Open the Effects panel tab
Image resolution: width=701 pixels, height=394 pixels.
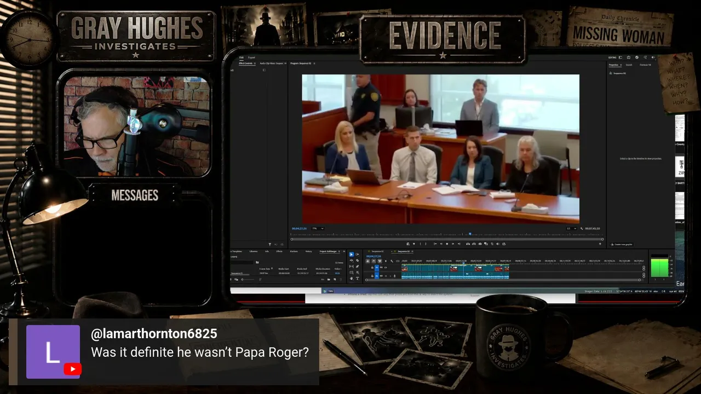(x=279, y=251)
